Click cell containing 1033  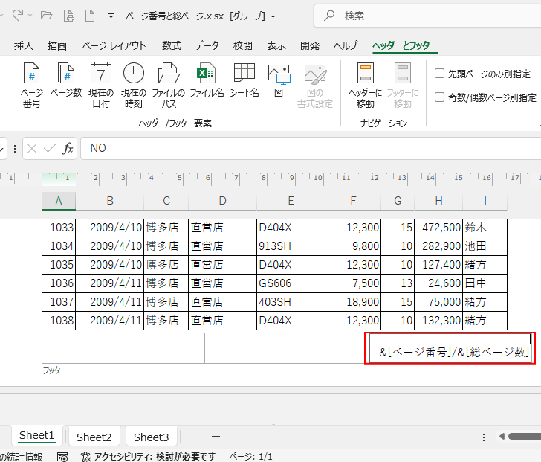click(x=59, y=228)
